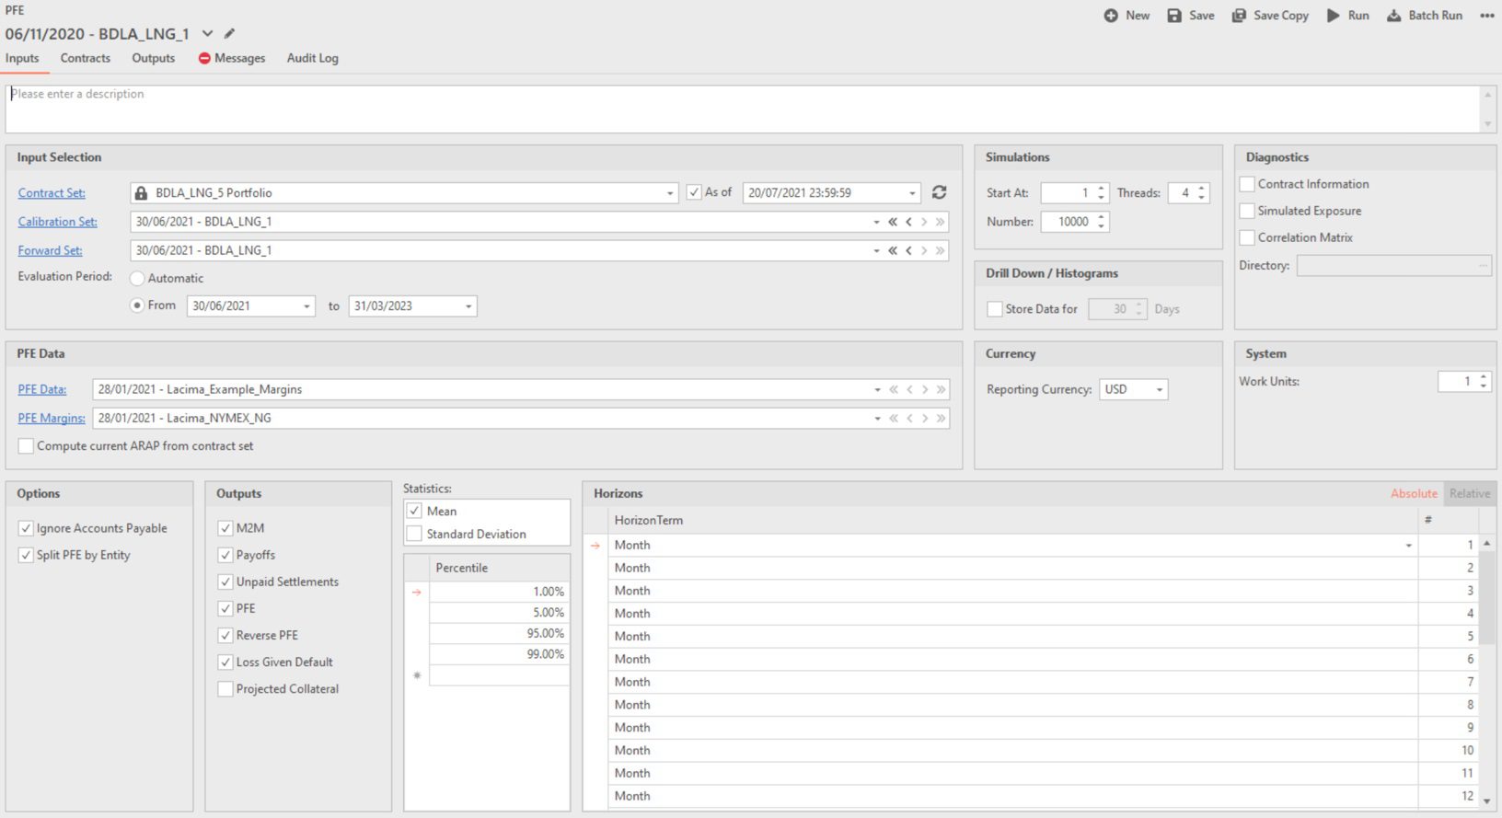Jump to last PFE Margins entry
This screenshot has height=818, width=1502.
941,418
